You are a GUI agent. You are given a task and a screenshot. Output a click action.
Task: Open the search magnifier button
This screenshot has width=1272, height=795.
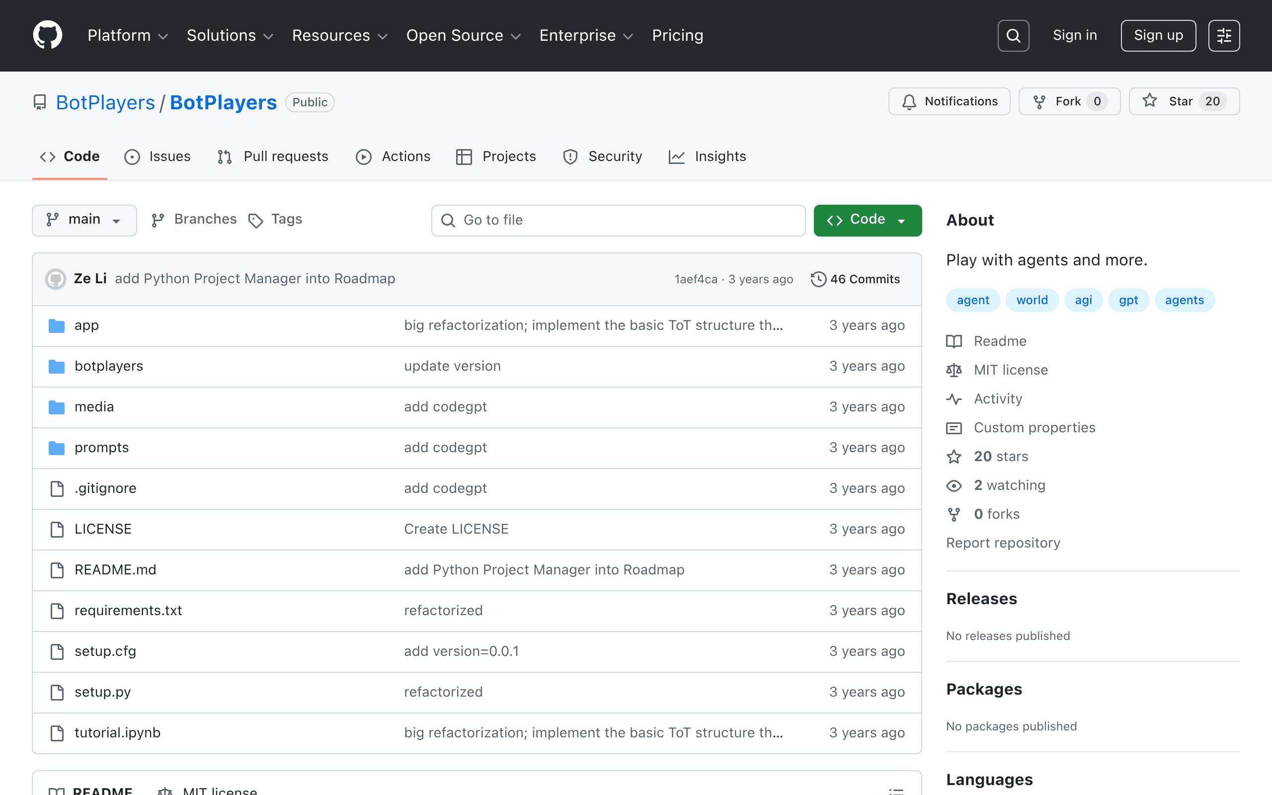pyautogui.click(x=1013, y=36)
